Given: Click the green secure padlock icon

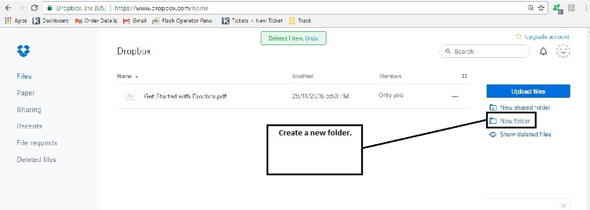Looking at the screenshot, I should tap(49, 8).
